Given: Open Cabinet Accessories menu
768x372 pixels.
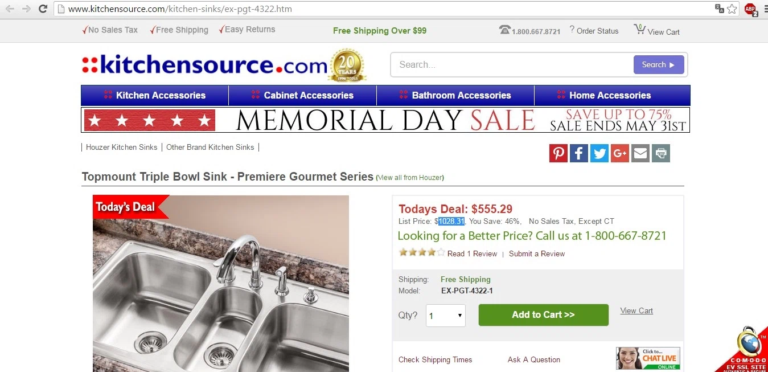Looking at the screenshot, I should (x=302, y=95).
